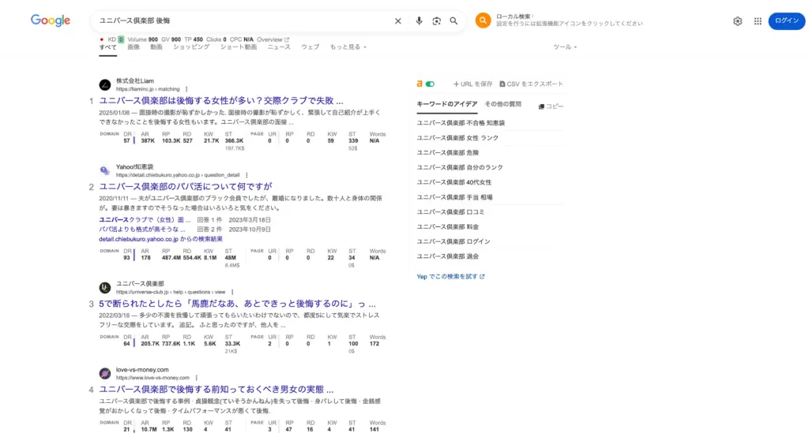The image size is (809, 433).
Task: Click the コピー button
Action: click(551, 106)
